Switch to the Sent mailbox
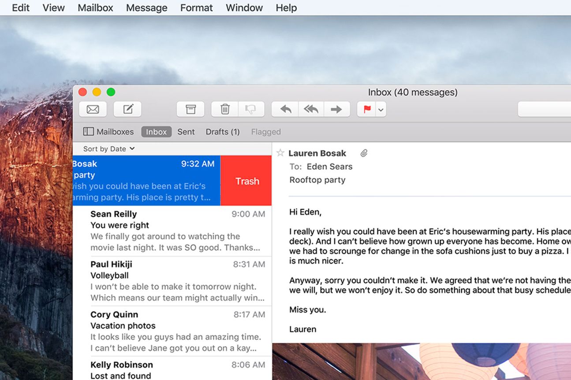Image resolution: width=571 pixels, height=380 pixels. pos(186,132)
